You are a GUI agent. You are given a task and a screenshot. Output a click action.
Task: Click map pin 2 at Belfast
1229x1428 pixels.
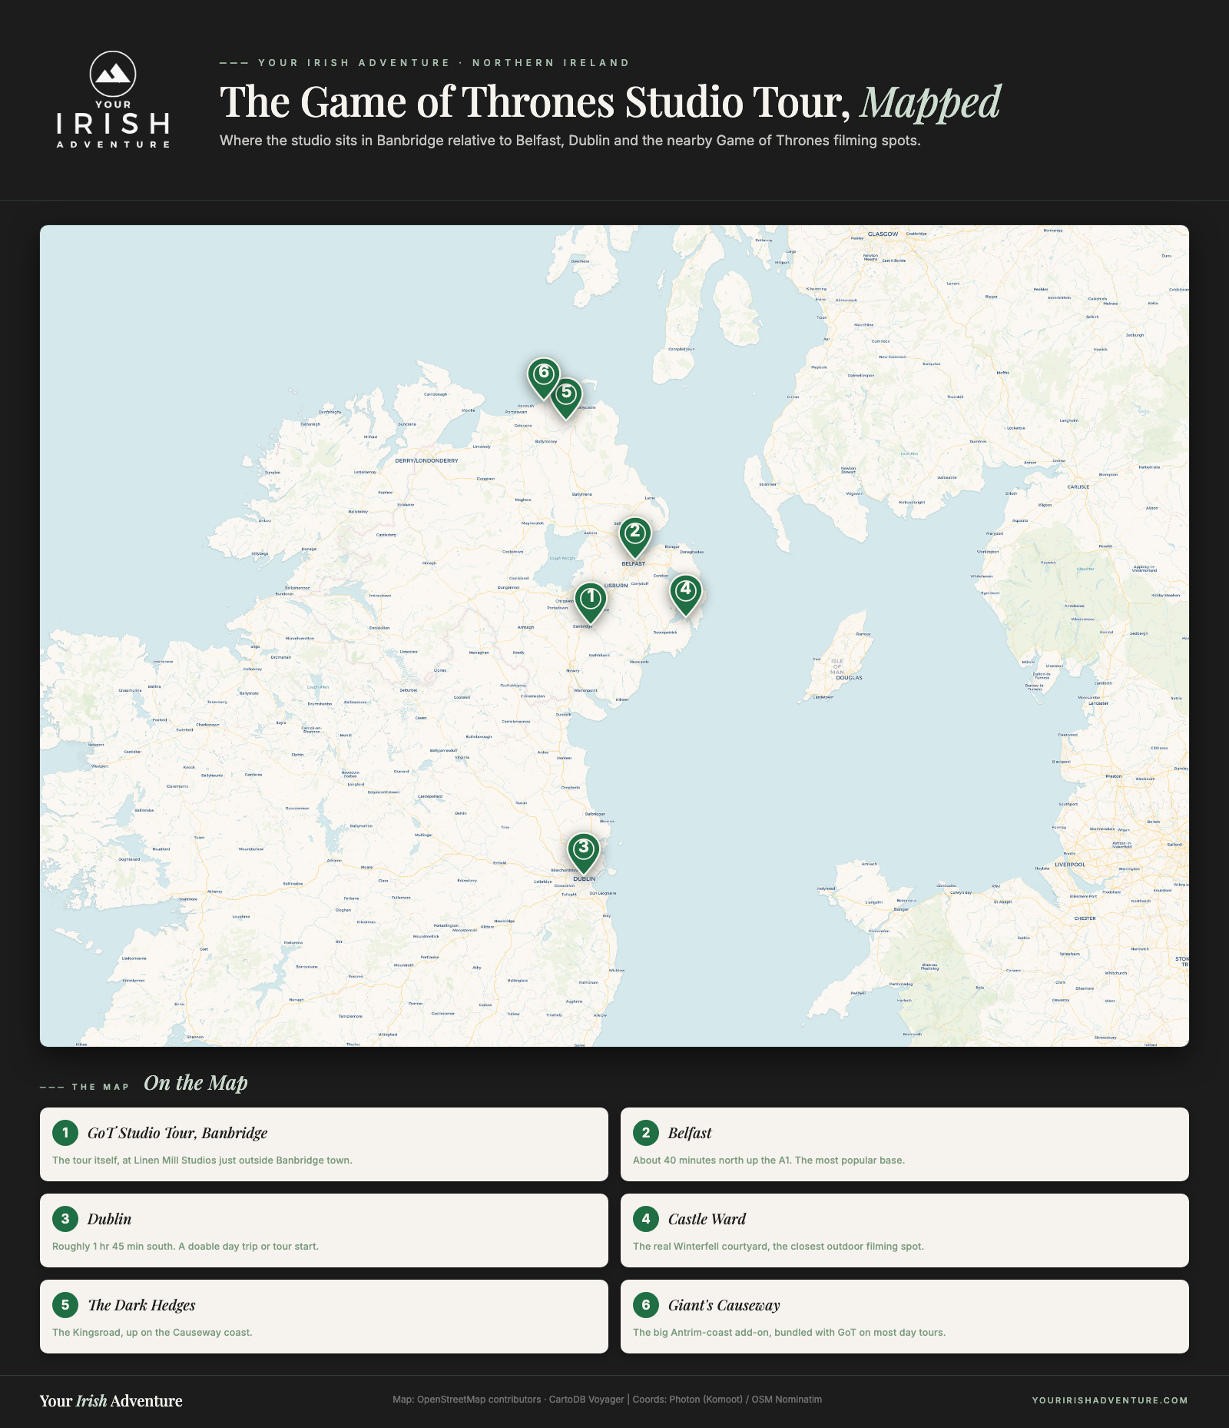pos(634,536)
